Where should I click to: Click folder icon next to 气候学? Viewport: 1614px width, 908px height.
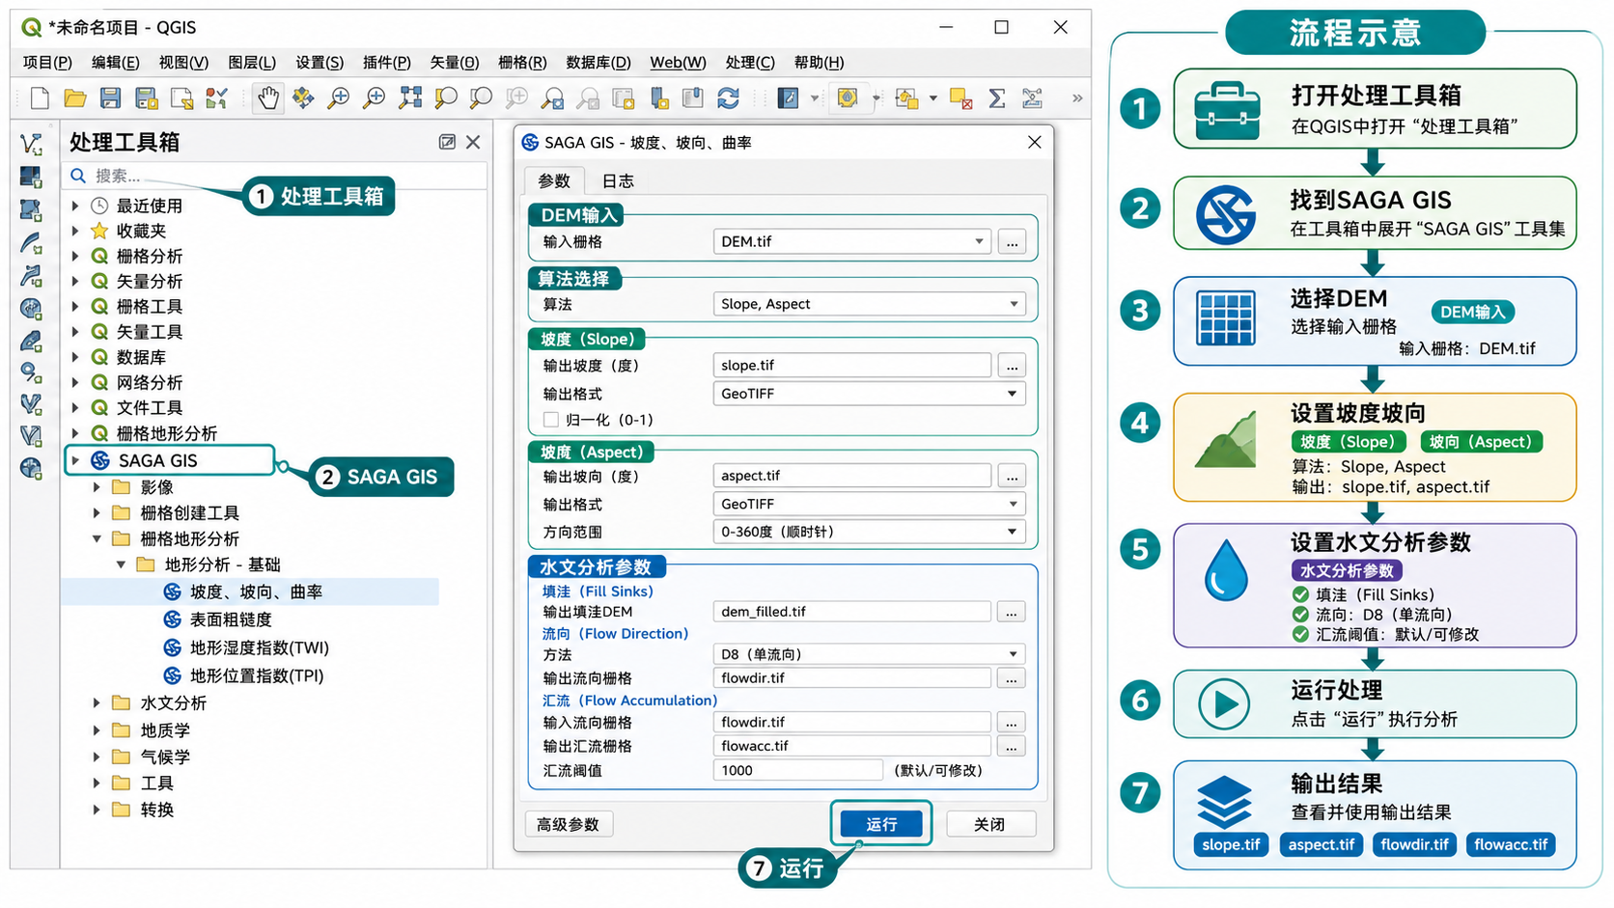[122, 757]
